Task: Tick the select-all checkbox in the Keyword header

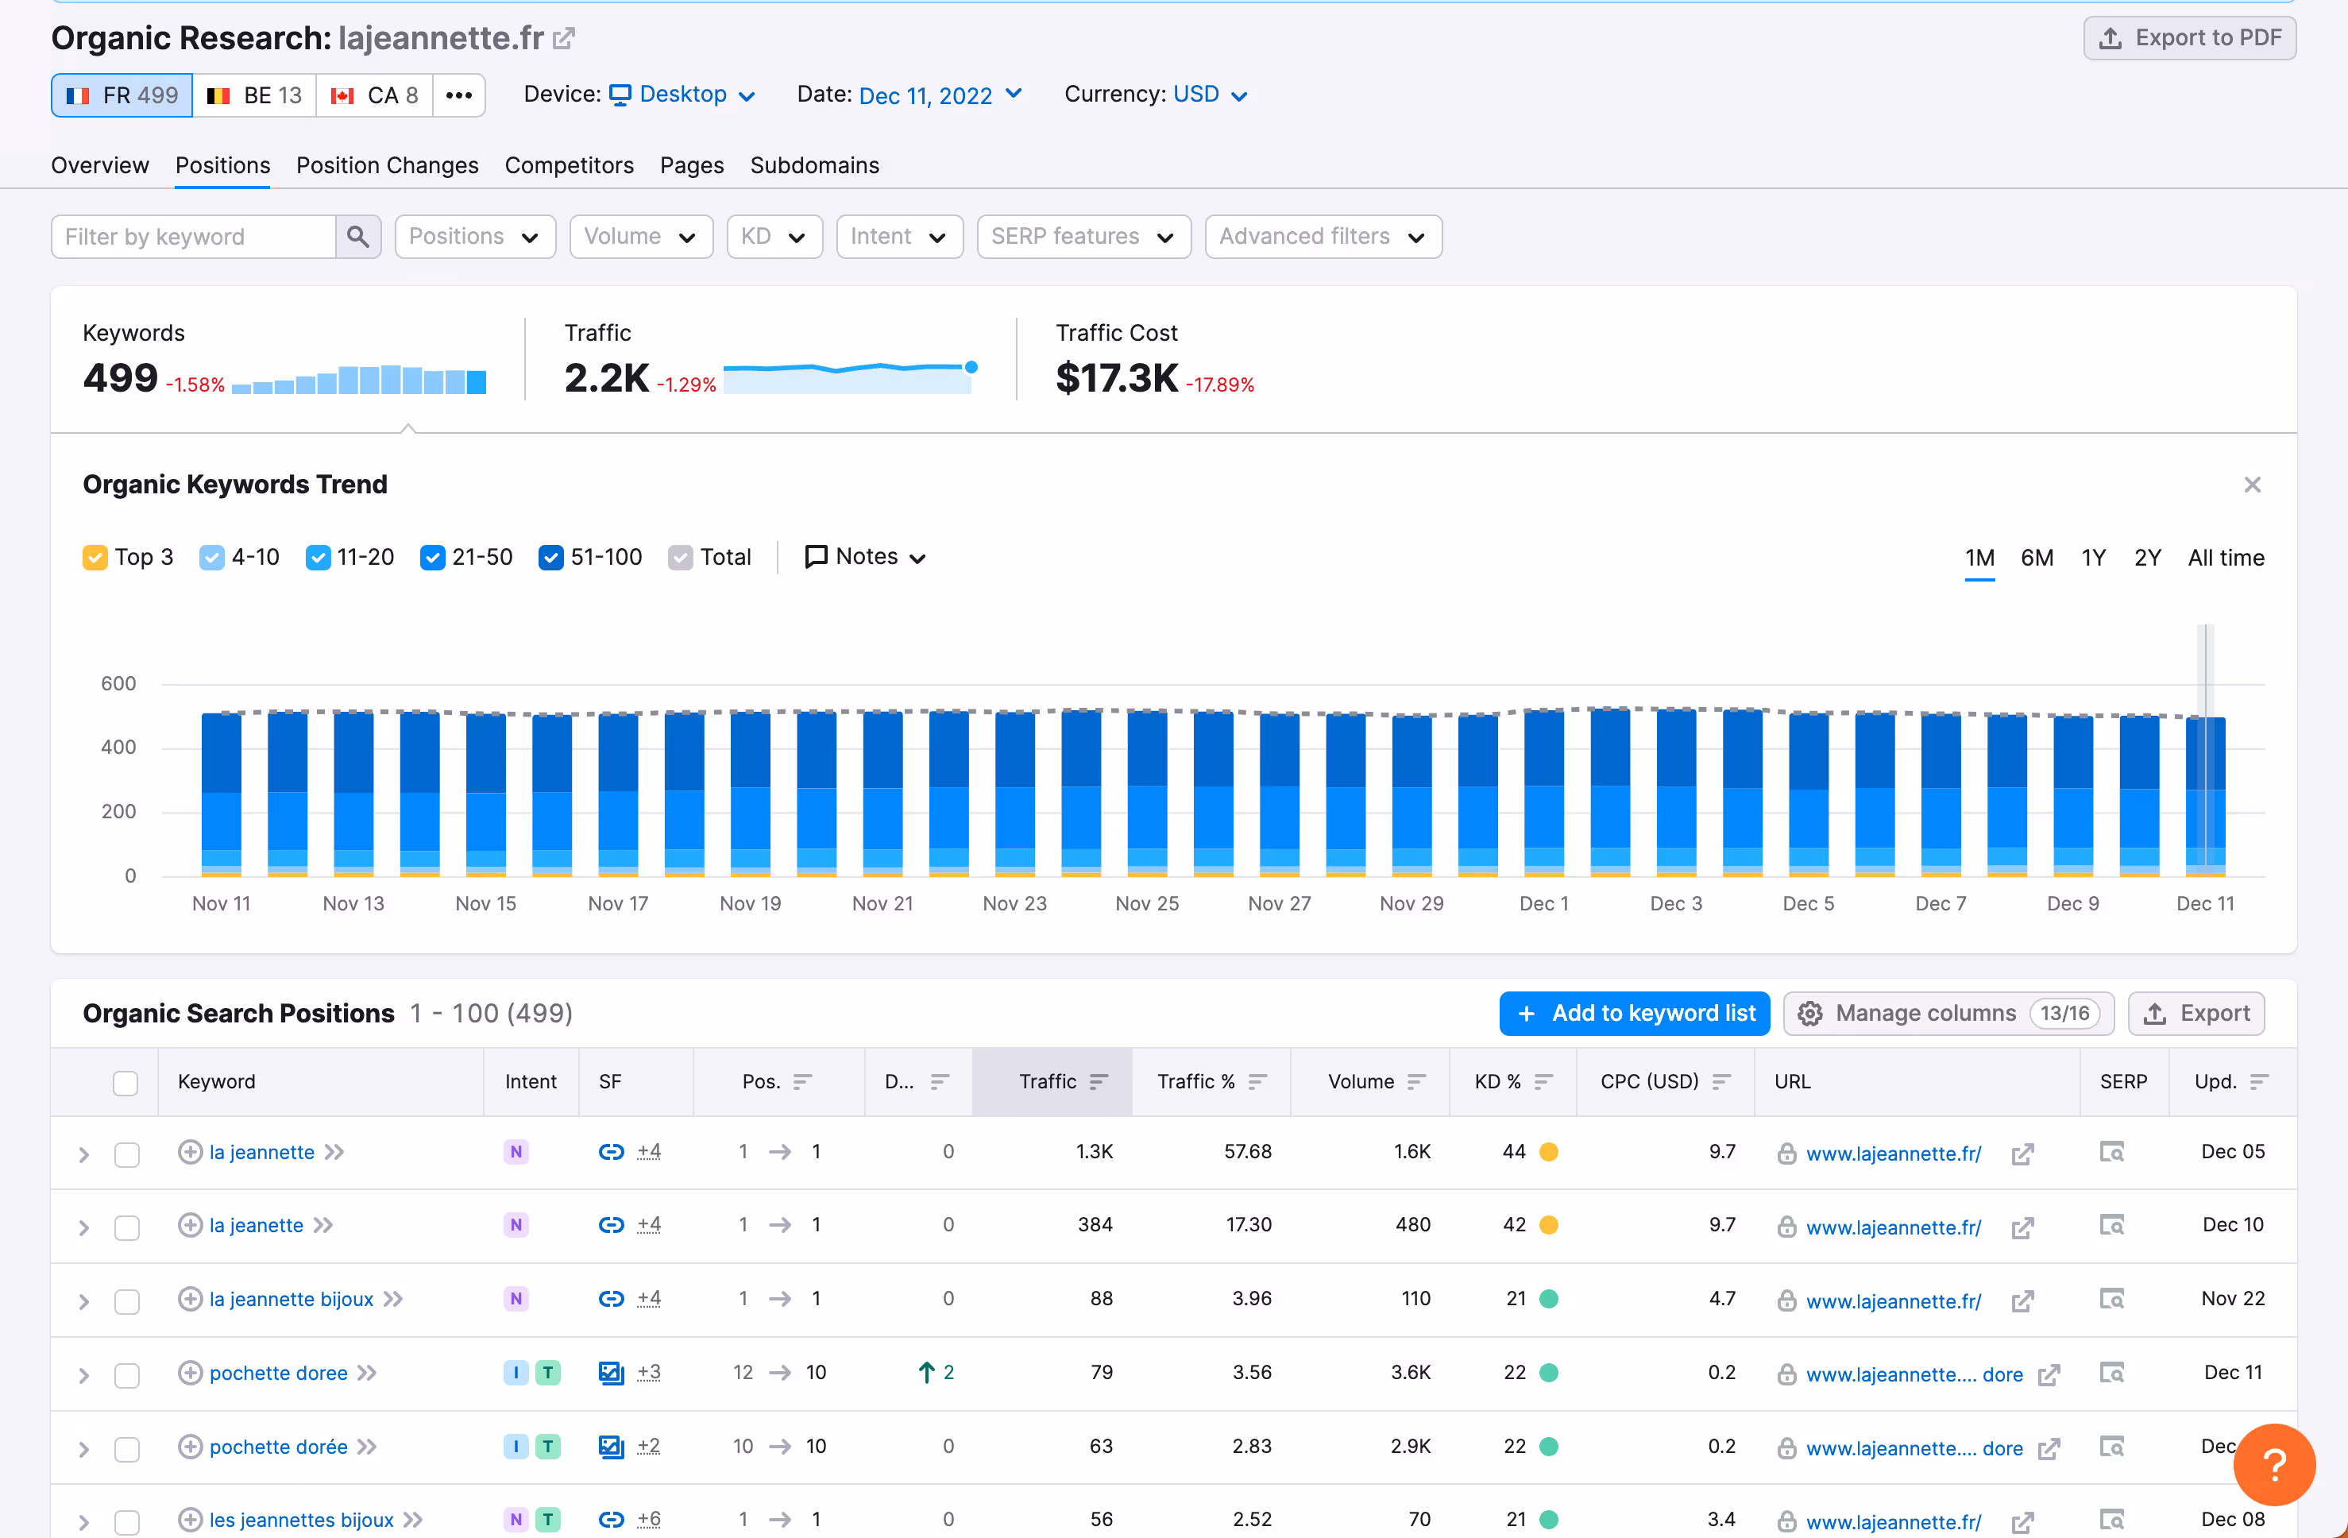Action: coord(126,1082)
